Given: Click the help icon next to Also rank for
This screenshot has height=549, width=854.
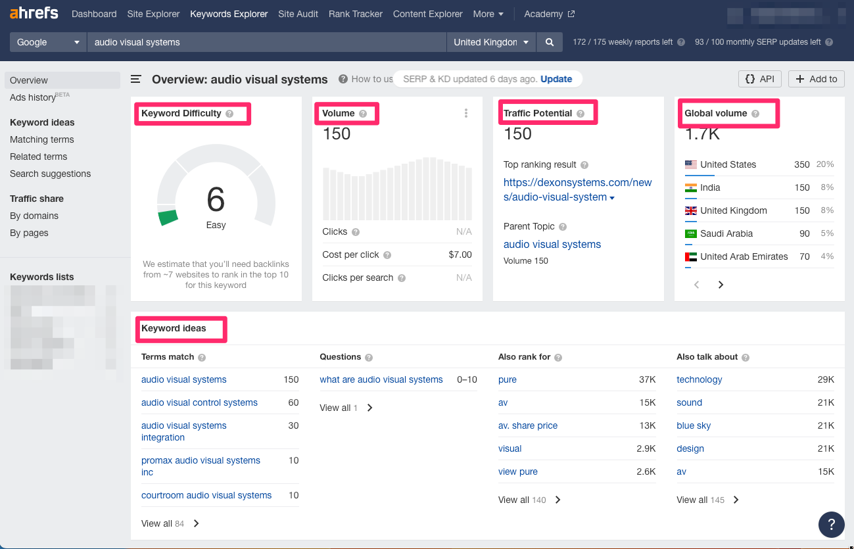Looking at the screenshot, I should (558, 358).
